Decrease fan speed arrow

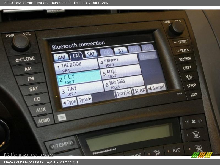pos(186,122)
